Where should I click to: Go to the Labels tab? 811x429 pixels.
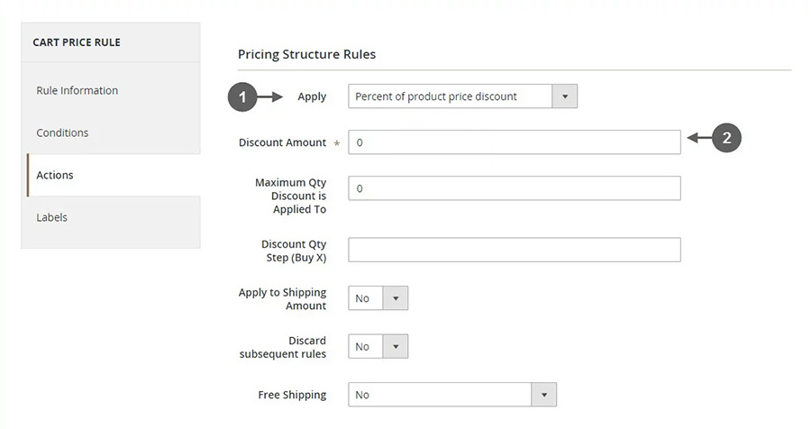51,217
